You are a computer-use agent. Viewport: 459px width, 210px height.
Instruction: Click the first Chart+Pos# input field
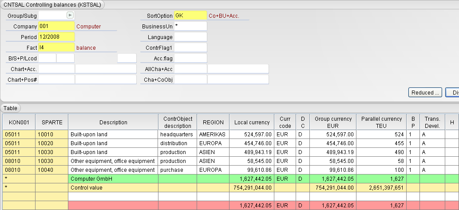pyautogui.click(x=56, y=79)
